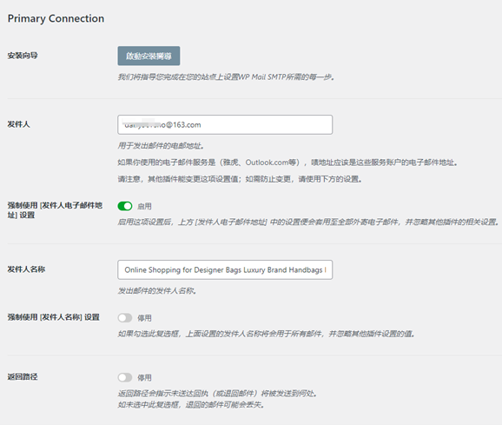Click 停用 text beside the sender name toggle
This screenshot has height=425, width=502.
pos(144,318)
